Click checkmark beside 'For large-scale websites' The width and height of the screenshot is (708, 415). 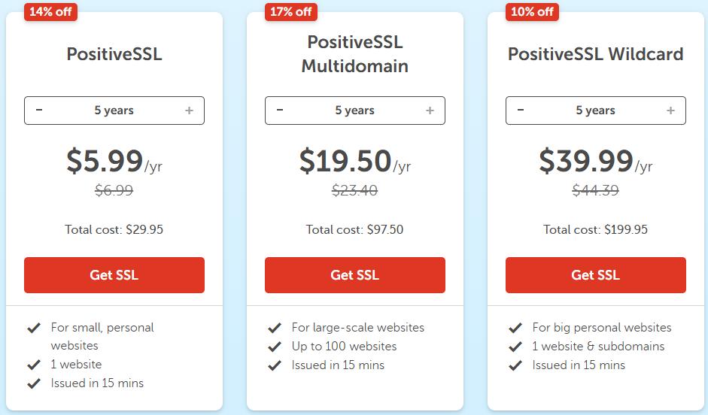275,329
